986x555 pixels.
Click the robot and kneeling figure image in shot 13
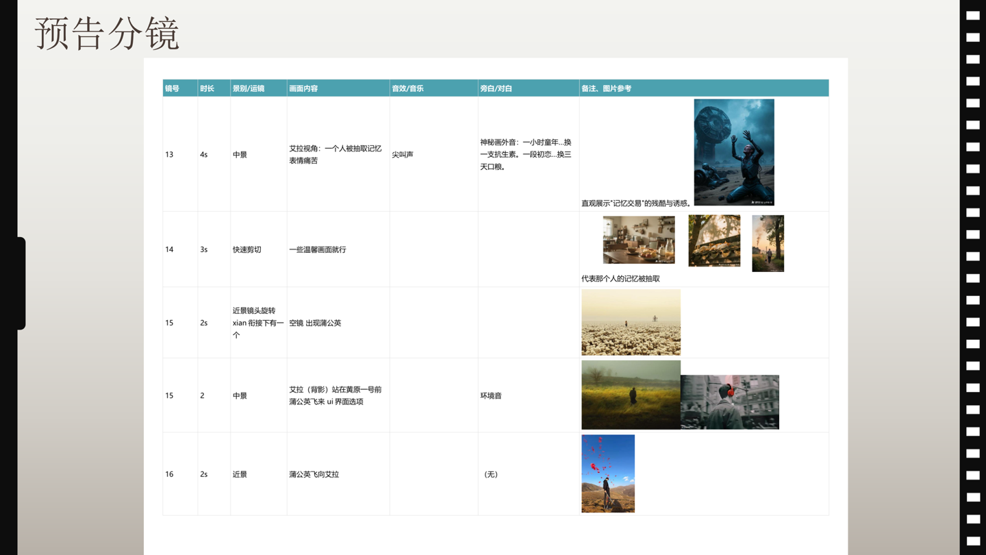(x=734, y=152)
